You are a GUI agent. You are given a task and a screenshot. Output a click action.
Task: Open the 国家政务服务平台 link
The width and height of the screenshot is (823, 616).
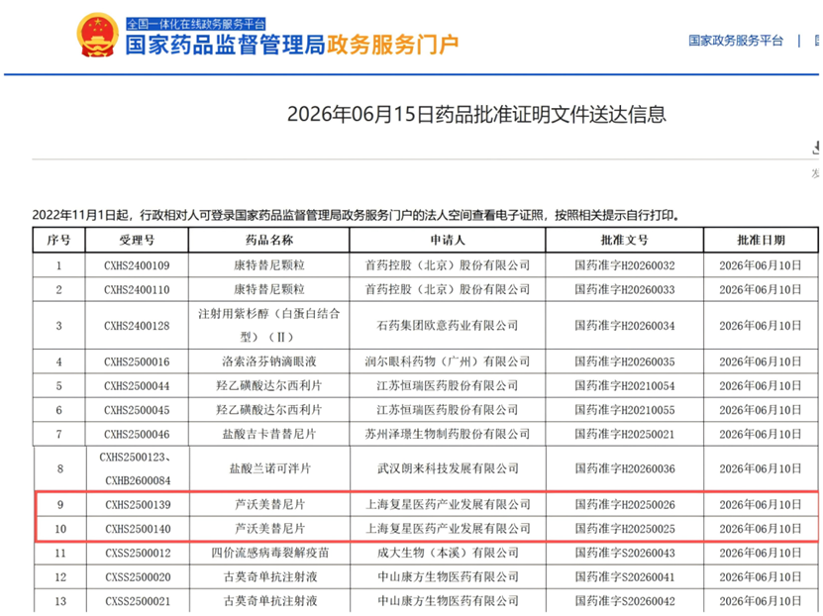click(735, 41)
